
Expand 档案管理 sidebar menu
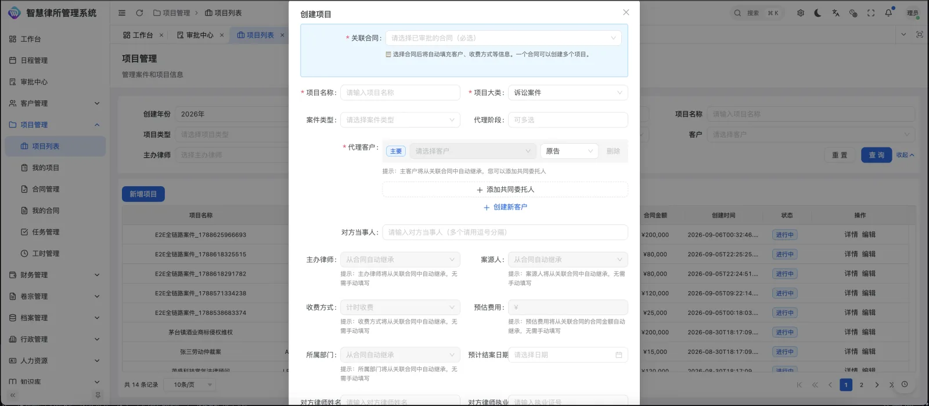[x=55, y=318]
